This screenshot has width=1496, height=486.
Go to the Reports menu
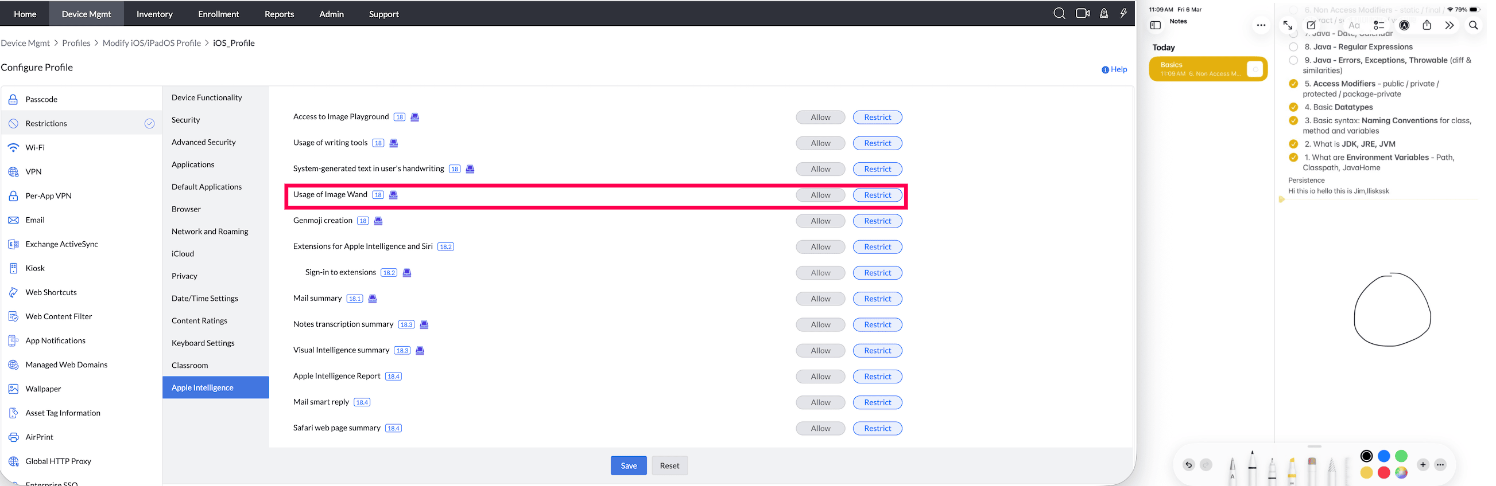coord(280,14)
